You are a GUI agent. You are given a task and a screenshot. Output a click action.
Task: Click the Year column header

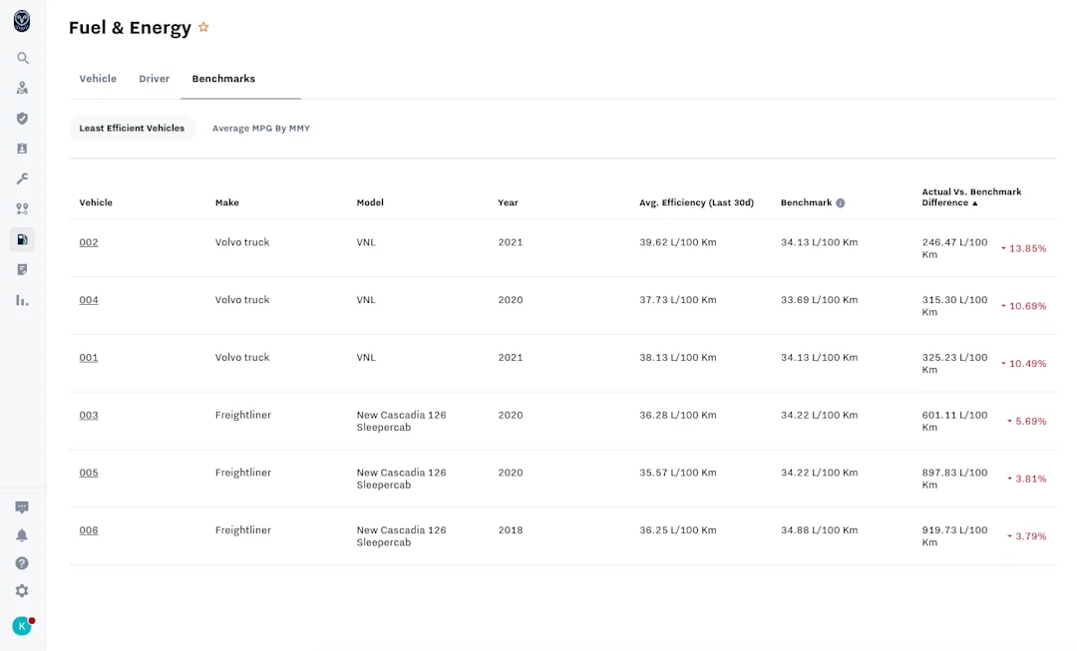[x=509, y=202]
